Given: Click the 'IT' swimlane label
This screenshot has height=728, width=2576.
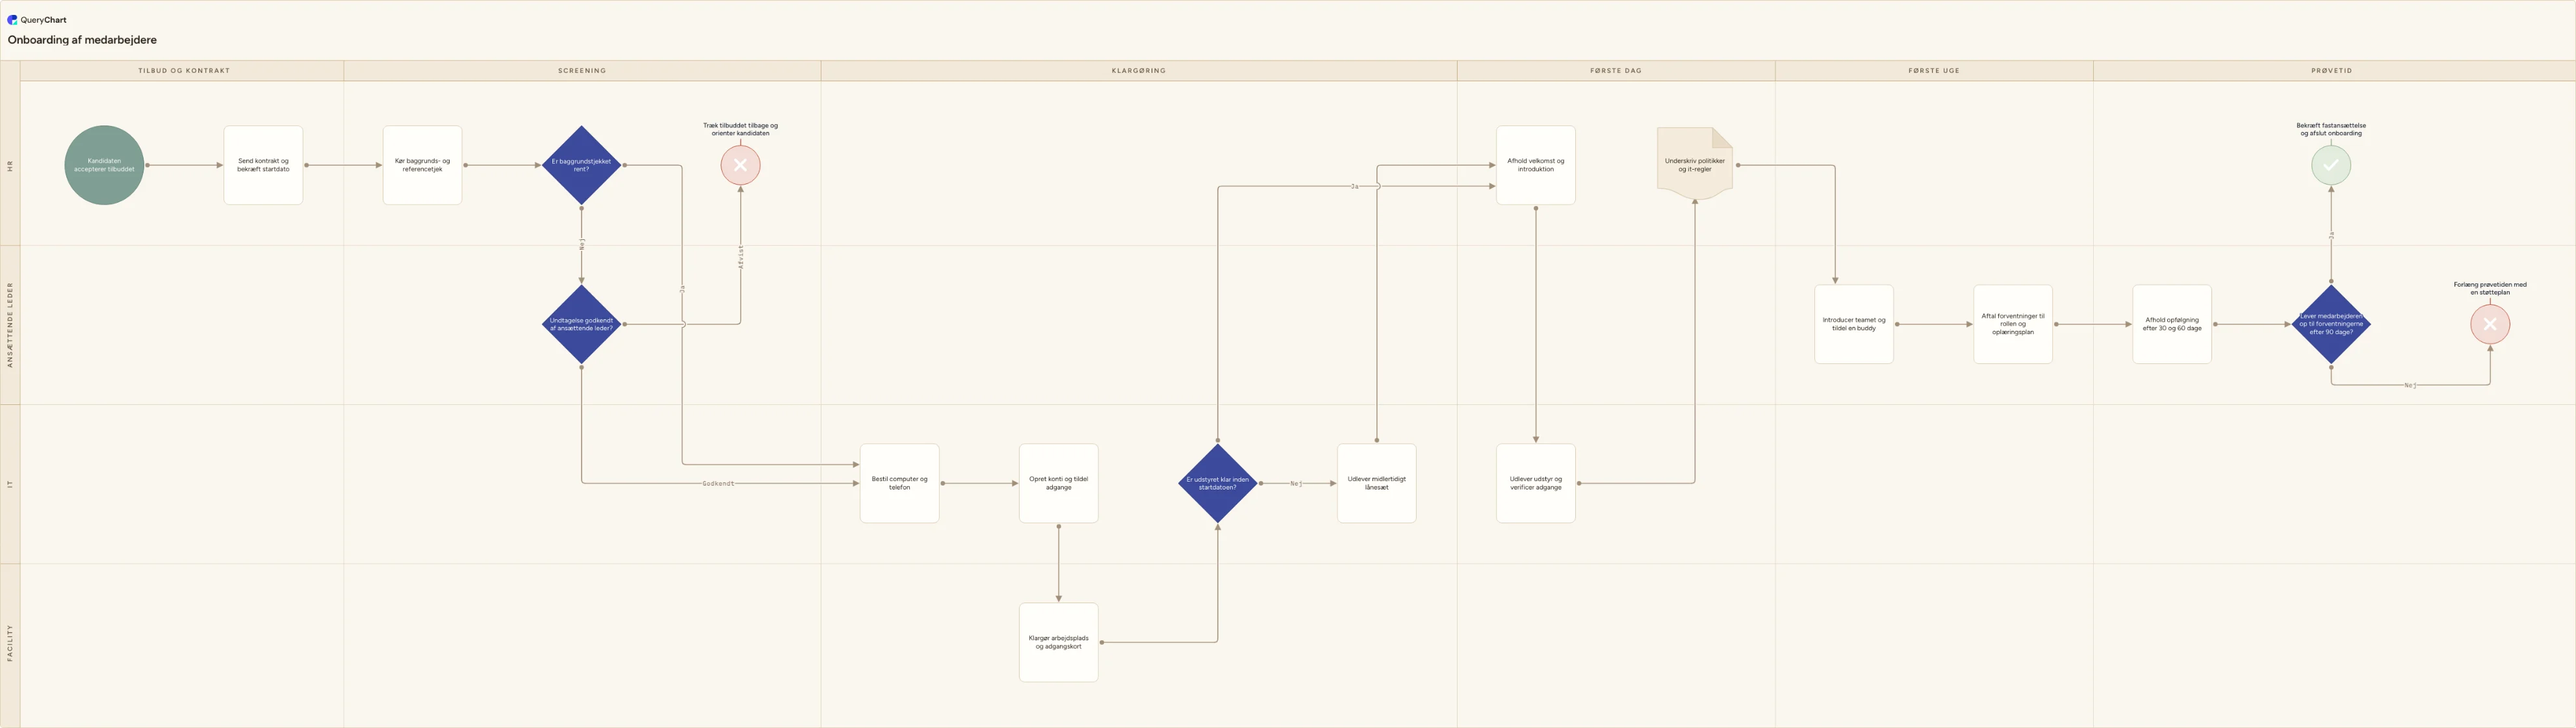Looking at the screenshot, I should tap(10, 484).
